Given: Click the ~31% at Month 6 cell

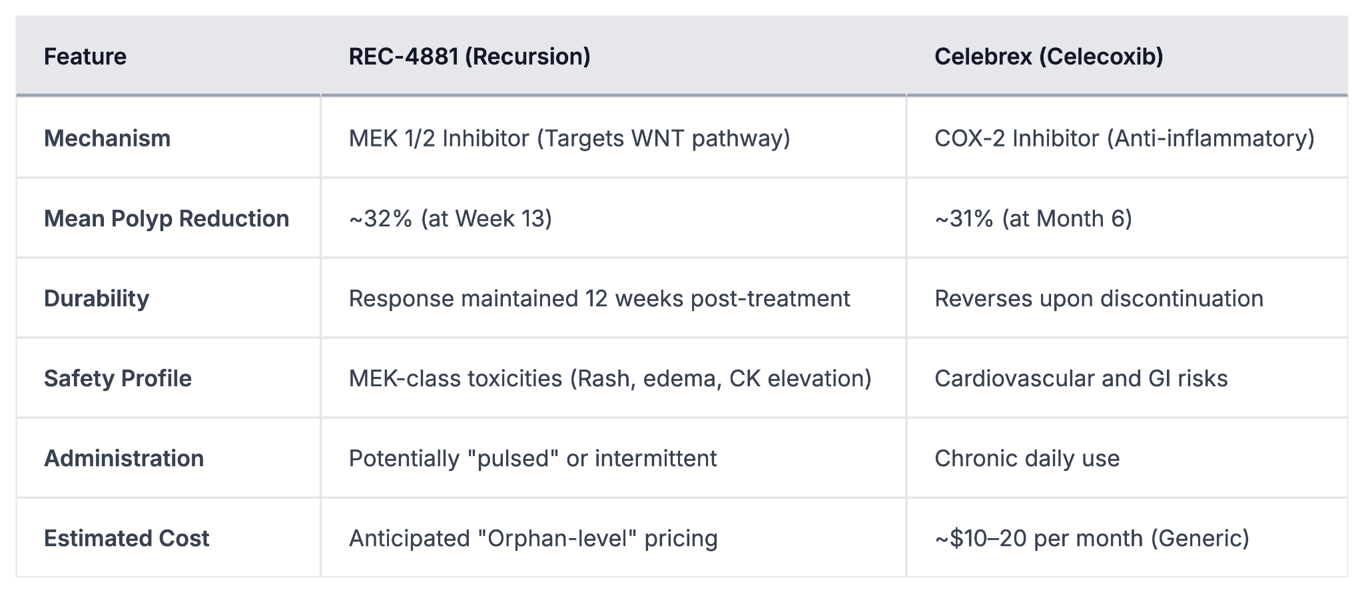Looking at the screenshot, I should (x=1033, y=218).
